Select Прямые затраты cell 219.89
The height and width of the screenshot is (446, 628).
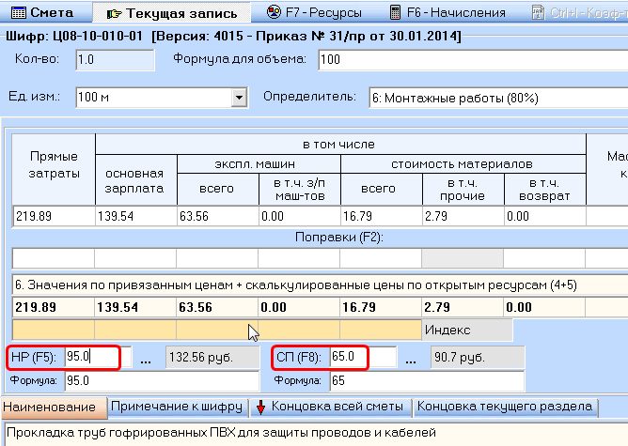pos(54,216)
